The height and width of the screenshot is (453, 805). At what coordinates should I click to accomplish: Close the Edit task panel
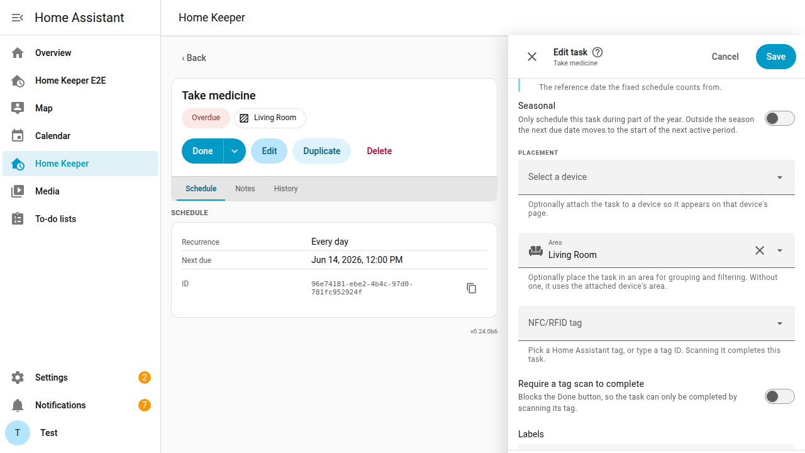(x=532, y=57)
